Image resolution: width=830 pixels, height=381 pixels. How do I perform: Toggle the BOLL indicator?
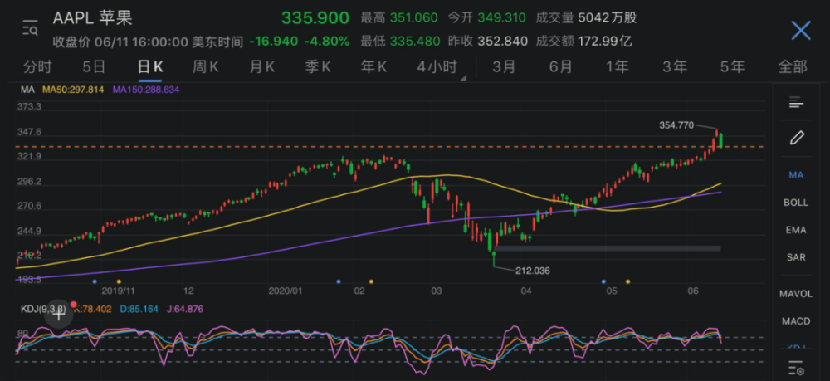click(x=796, y=203)
